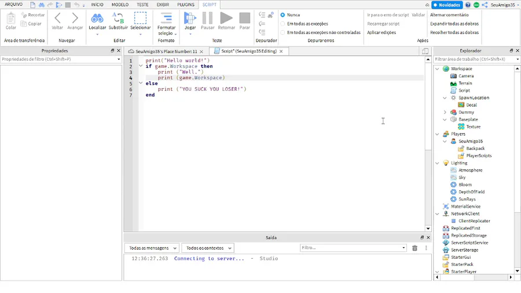Viewport: 521px width, 293px height.
Task: Click Alternar comentário
Action: [x=449, y=15]
